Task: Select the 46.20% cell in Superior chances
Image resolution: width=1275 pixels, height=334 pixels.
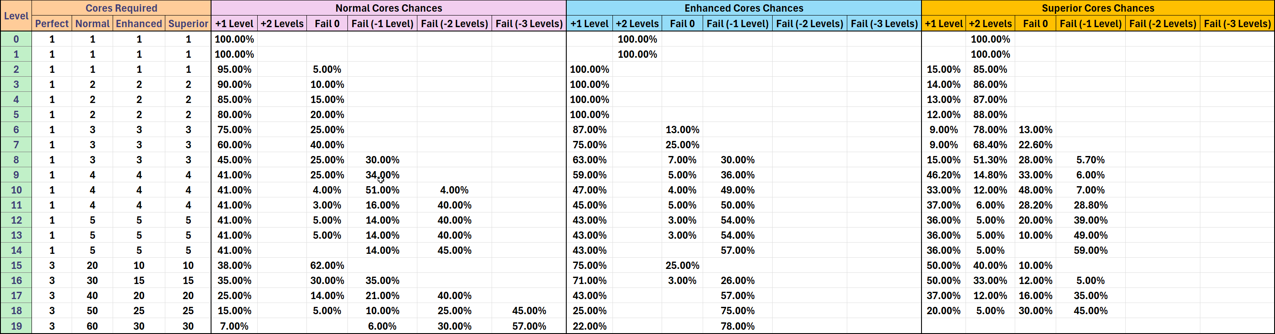Action: 944,175
